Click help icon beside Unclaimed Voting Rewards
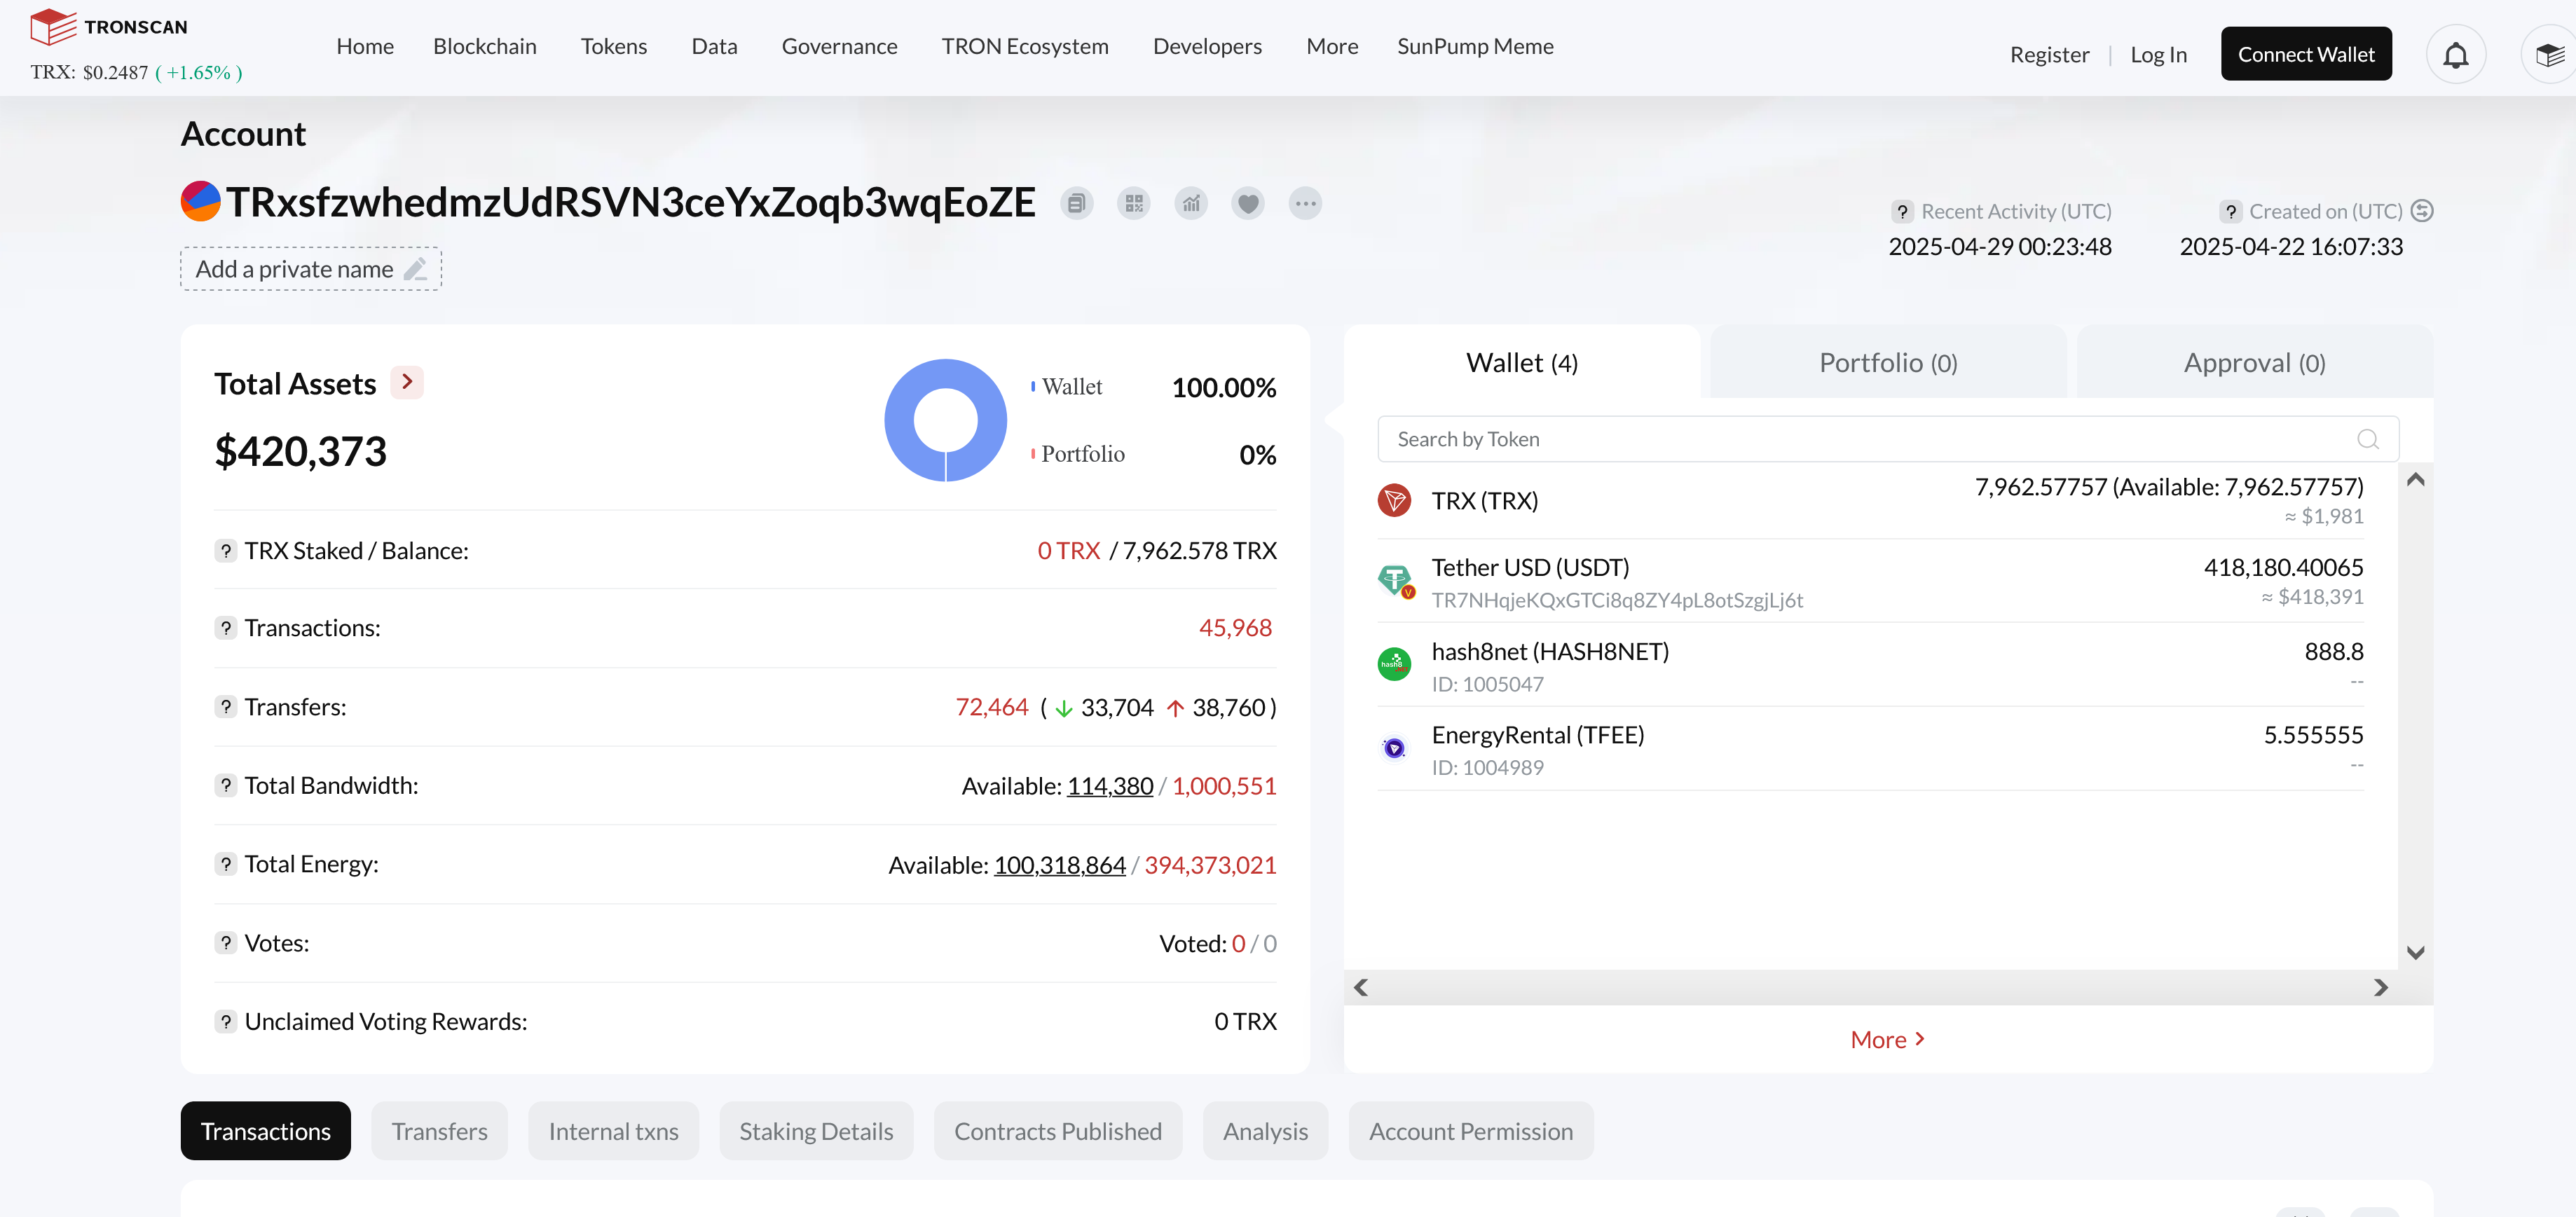The image size is (2576, 1217). click(226, 1021)
